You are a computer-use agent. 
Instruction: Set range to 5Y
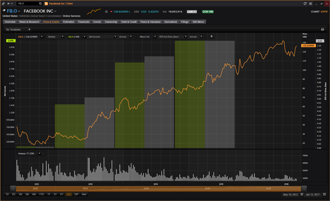[x=62, y=194]
